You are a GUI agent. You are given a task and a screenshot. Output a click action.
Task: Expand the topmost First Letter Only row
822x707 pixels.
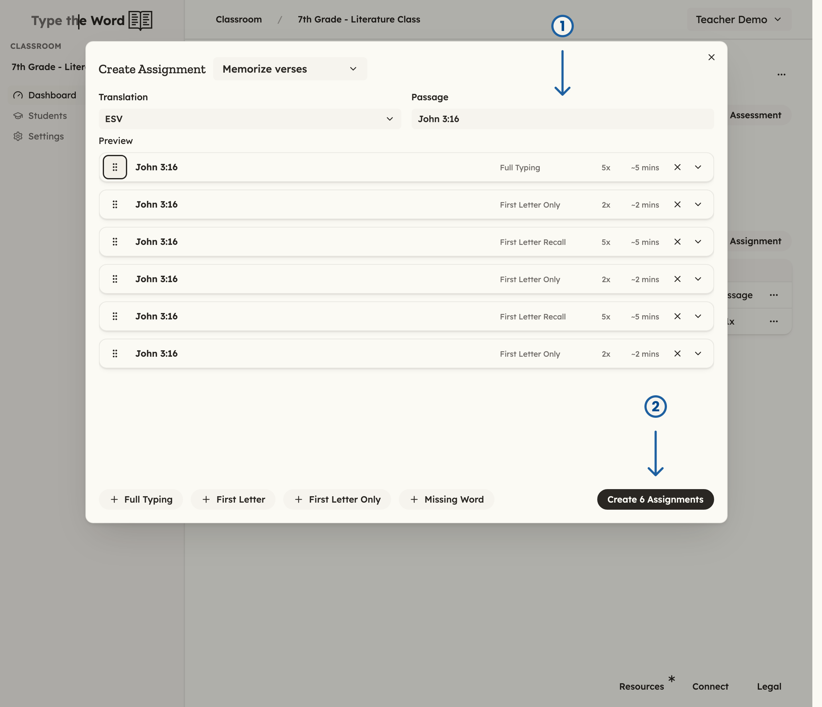(698, 204)
